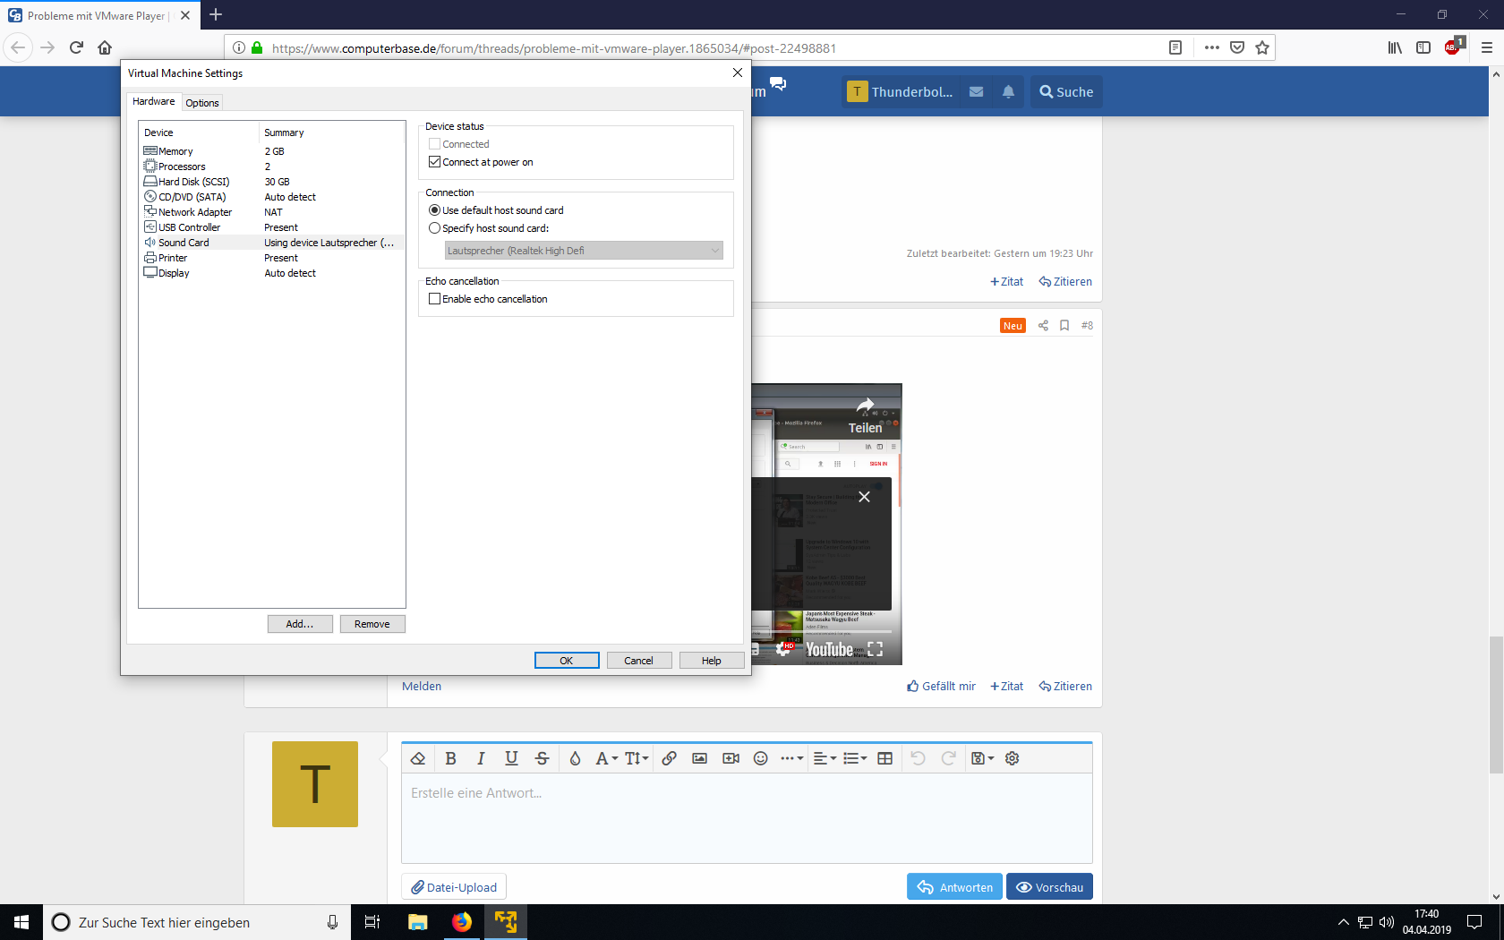Insert a table into the reply
1504x940 pixels.
pos(884,758)
